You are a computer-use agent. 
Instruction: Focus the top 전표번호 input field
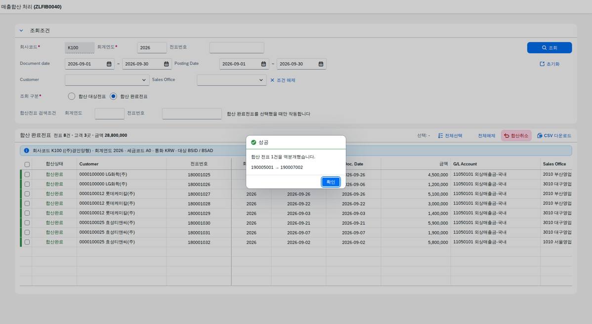click(x=236, y=47)
